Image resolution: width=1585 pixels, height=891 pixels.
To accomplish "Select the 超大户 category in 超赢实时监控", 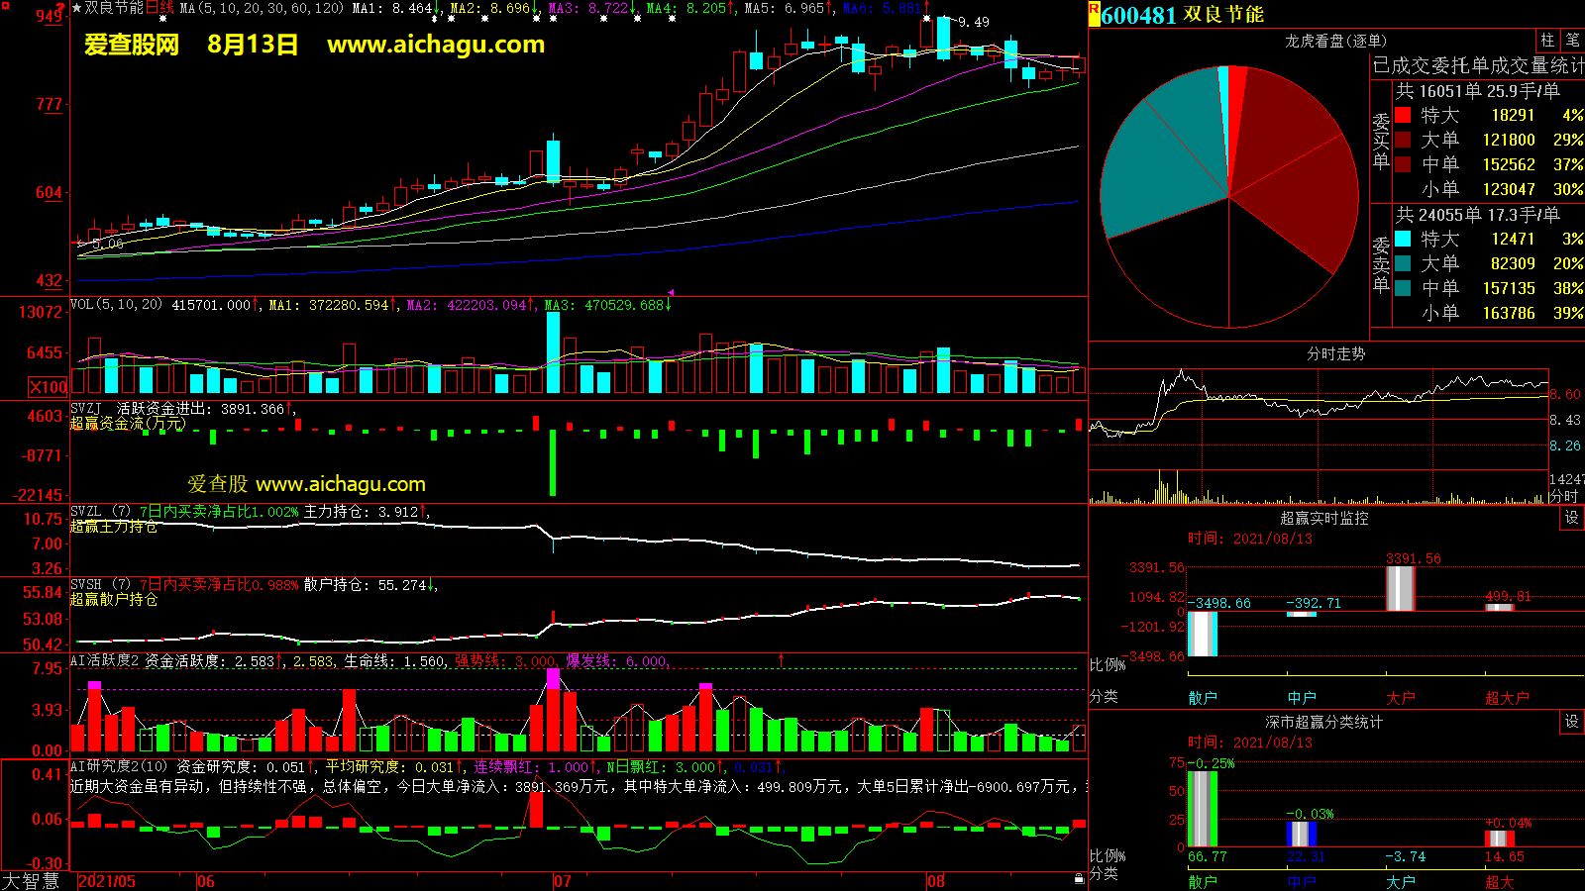I will [x=1506, y=698].
